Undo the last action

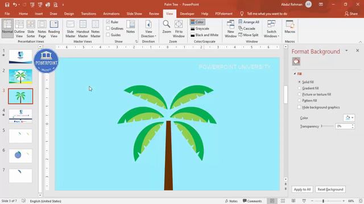(15, 5)
